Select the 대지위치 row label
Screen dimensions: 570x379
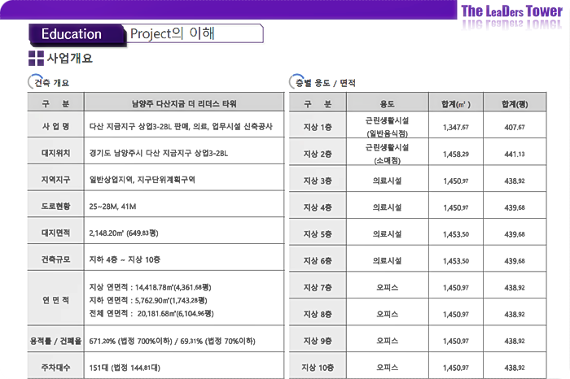(x=55, y=153)
